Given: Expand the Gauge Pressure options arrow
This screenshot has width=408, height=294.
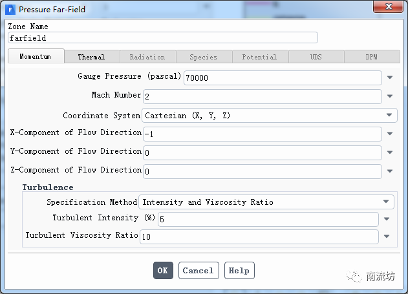Looking at the screenshot, I should [x=390, y=78].
